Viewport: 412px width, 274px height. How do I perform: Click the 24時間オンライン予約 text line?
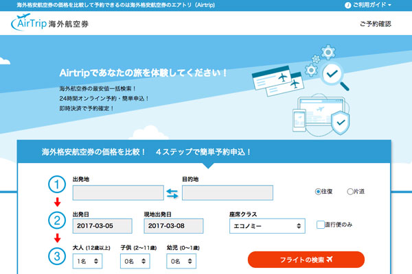coord(104,99)
